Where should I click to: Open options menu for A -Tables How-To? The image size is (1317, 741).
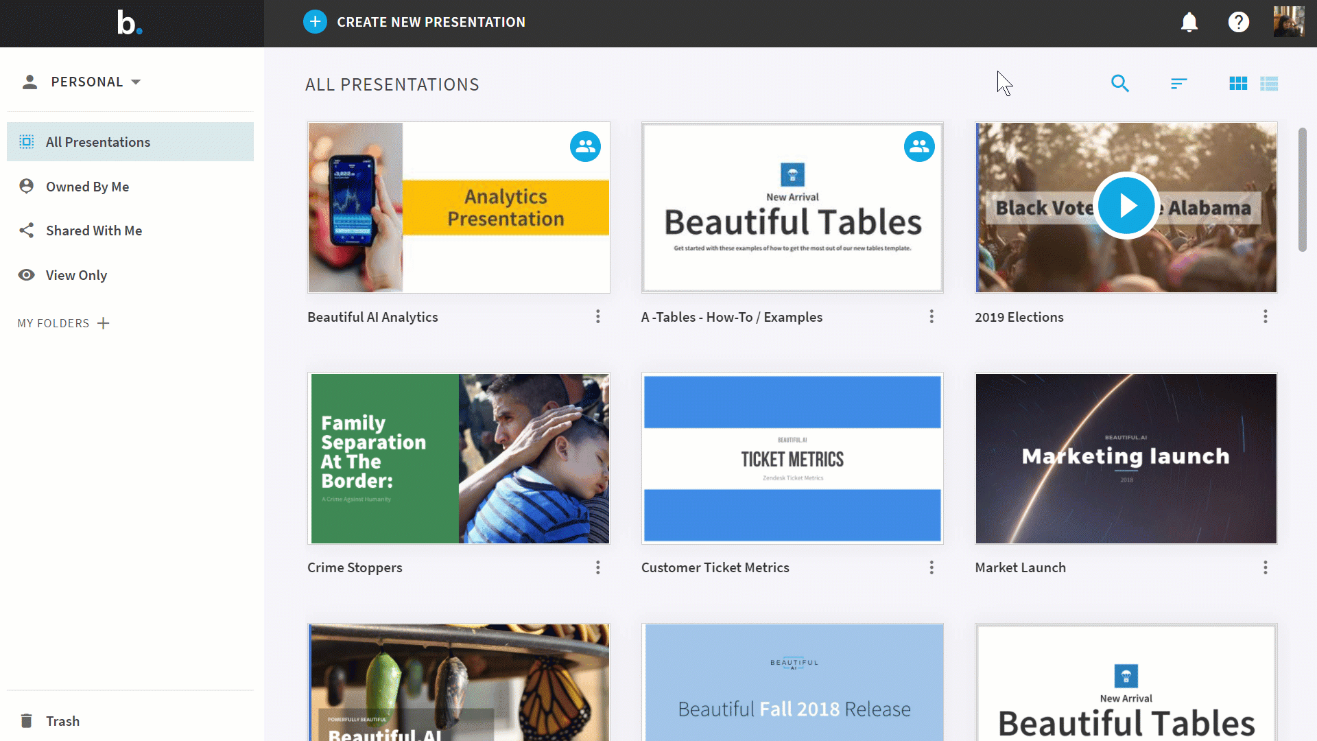point(932,316)
